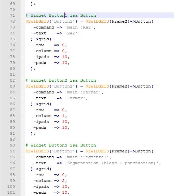
Task: Click the 'main::Segmente1' command string
Action: (x=87, y=157)
